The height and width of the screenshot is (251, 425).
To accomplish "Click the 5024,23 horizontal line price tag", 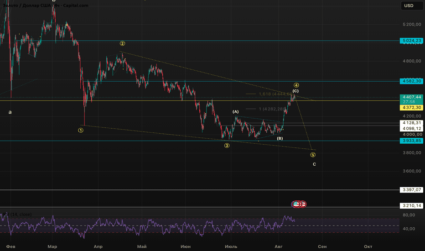I will 411,41.
